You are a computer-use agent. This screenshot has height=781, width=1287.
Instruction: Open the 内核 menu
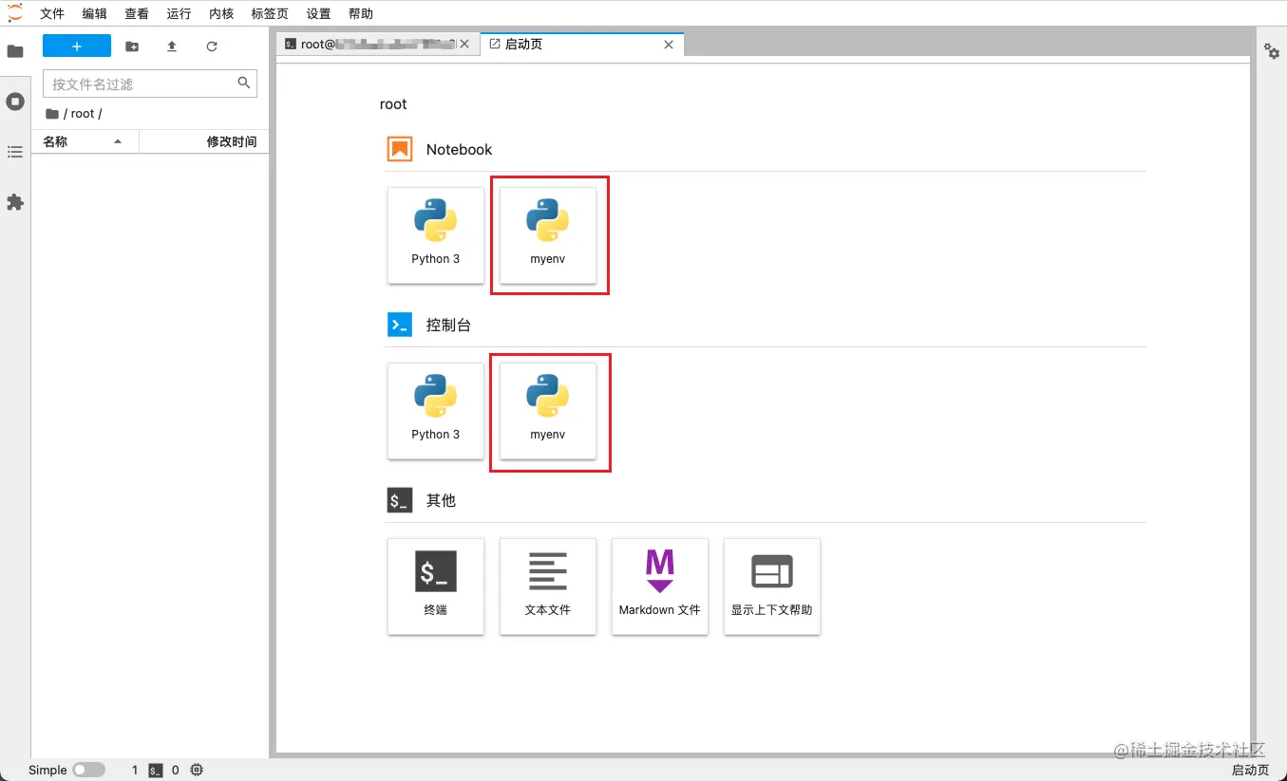(221, 13)
